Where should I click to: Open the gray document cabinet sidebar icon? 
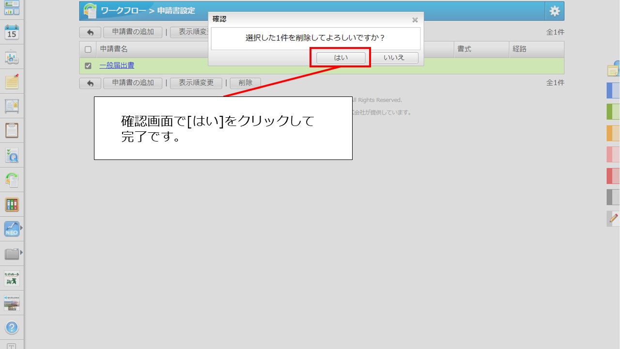click(12, 106)
